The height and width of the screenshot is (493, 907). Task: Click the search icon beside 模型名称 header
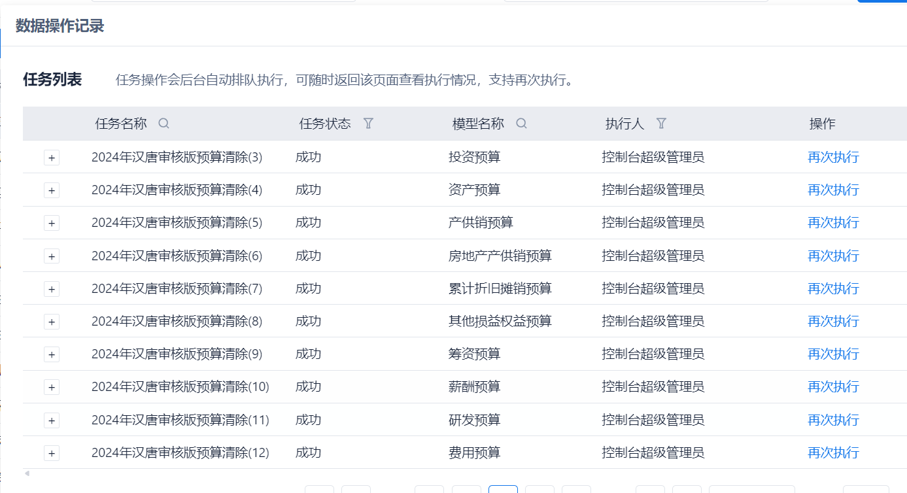tap(521, 124)
